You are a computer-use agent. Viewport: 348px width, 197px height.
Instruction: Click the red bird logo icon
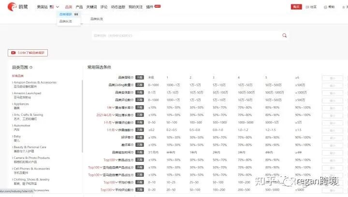[12, 7]
